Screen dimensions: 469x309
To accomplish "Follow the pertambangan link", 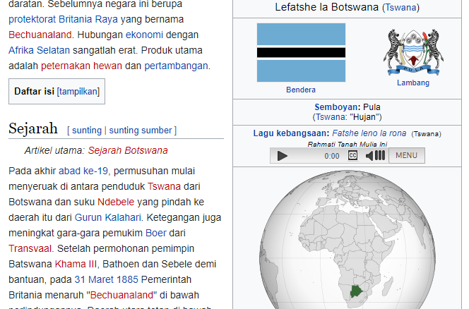I will (x=176, y=66).
